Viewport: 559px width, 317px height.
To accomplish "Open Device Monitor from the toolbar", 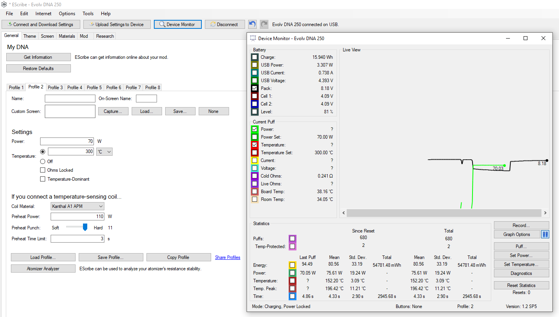I will tap(178, 24).
